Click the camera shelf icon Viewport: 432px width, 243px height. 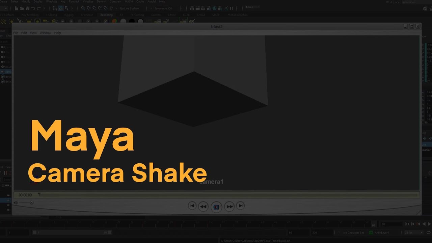[46, 21]
